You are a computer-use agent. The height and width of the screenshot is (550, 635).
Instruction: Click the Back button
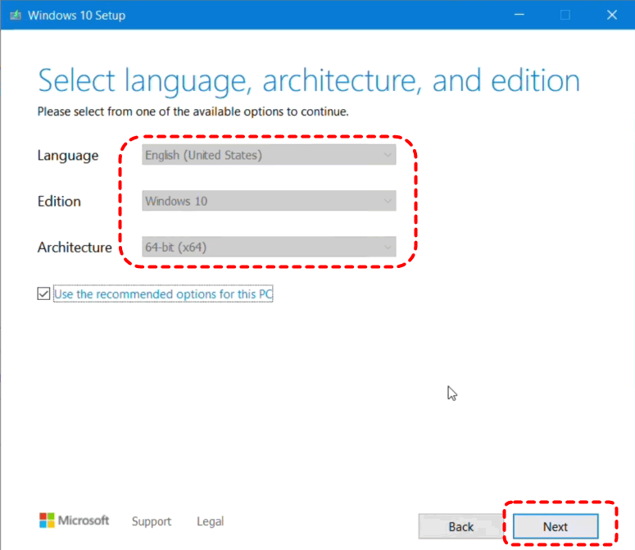click(x=460, y=526)
